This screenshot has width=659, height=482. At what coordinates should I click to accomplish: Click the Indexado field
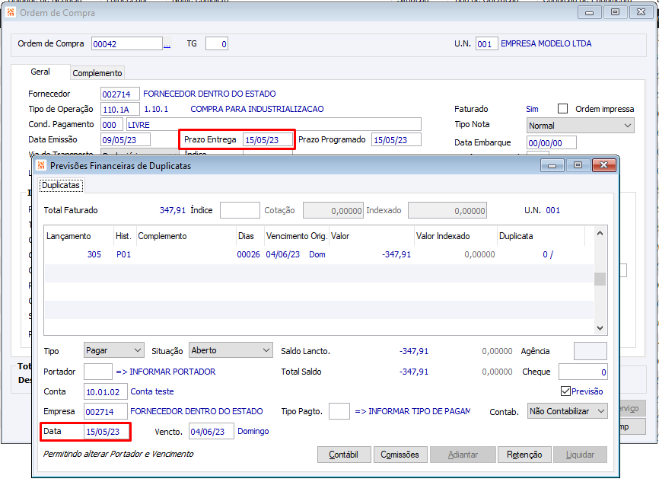pos(447,210)
